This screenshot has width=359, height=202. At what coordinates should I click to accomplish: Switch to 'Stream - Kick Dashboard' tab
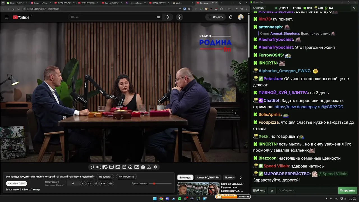tap(17, 3)
